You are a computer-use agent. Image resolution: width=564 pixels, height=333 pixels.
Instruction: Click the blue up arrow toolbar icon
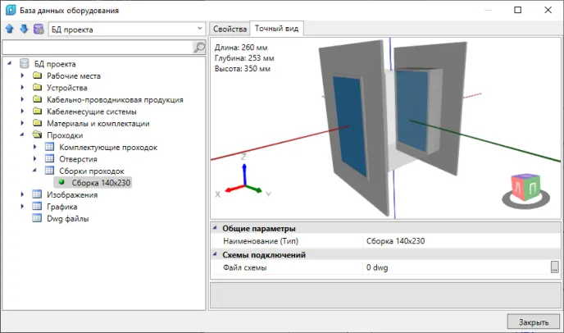click(11, 30)
